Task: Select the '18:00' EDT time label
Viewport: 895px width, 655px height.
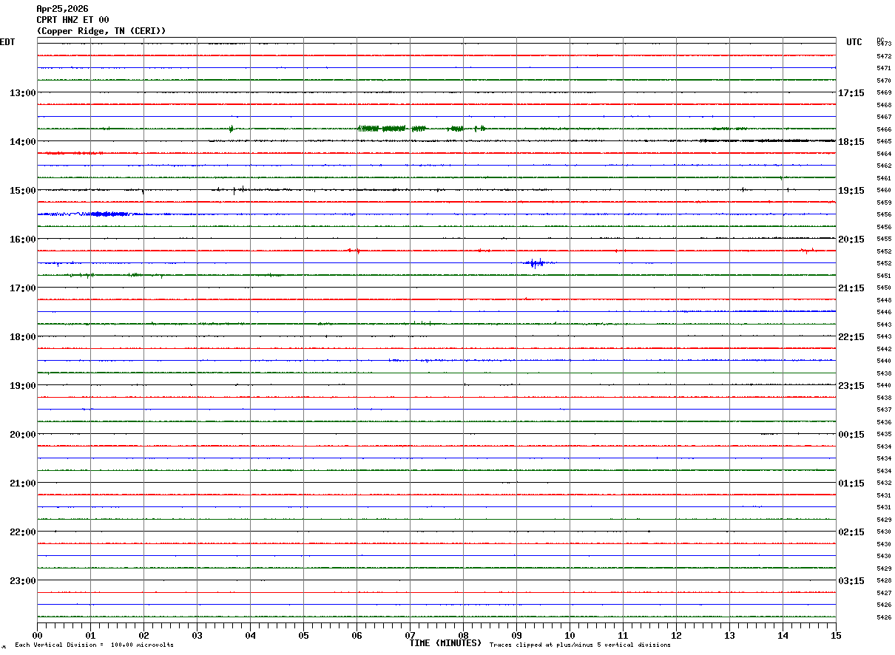Action: (x=22, y=337)
